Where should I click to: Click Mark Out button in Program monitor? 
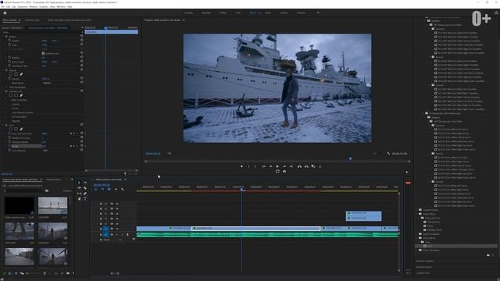click(x=255, y=166)
